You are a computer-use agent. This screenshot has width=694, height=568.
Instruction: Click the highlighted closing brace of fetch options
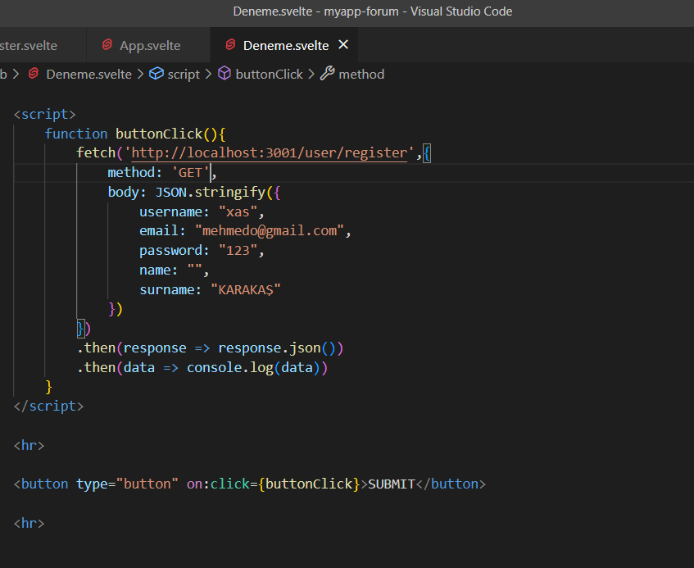80,329
